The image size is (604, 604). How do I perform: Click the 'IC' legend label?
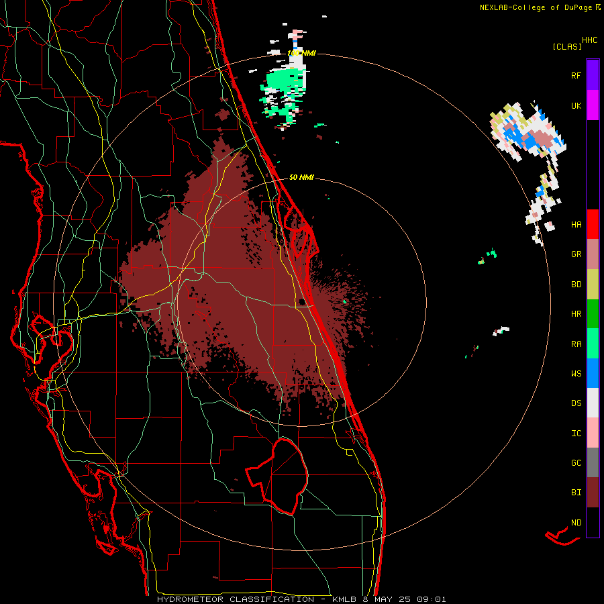point(576,434)
